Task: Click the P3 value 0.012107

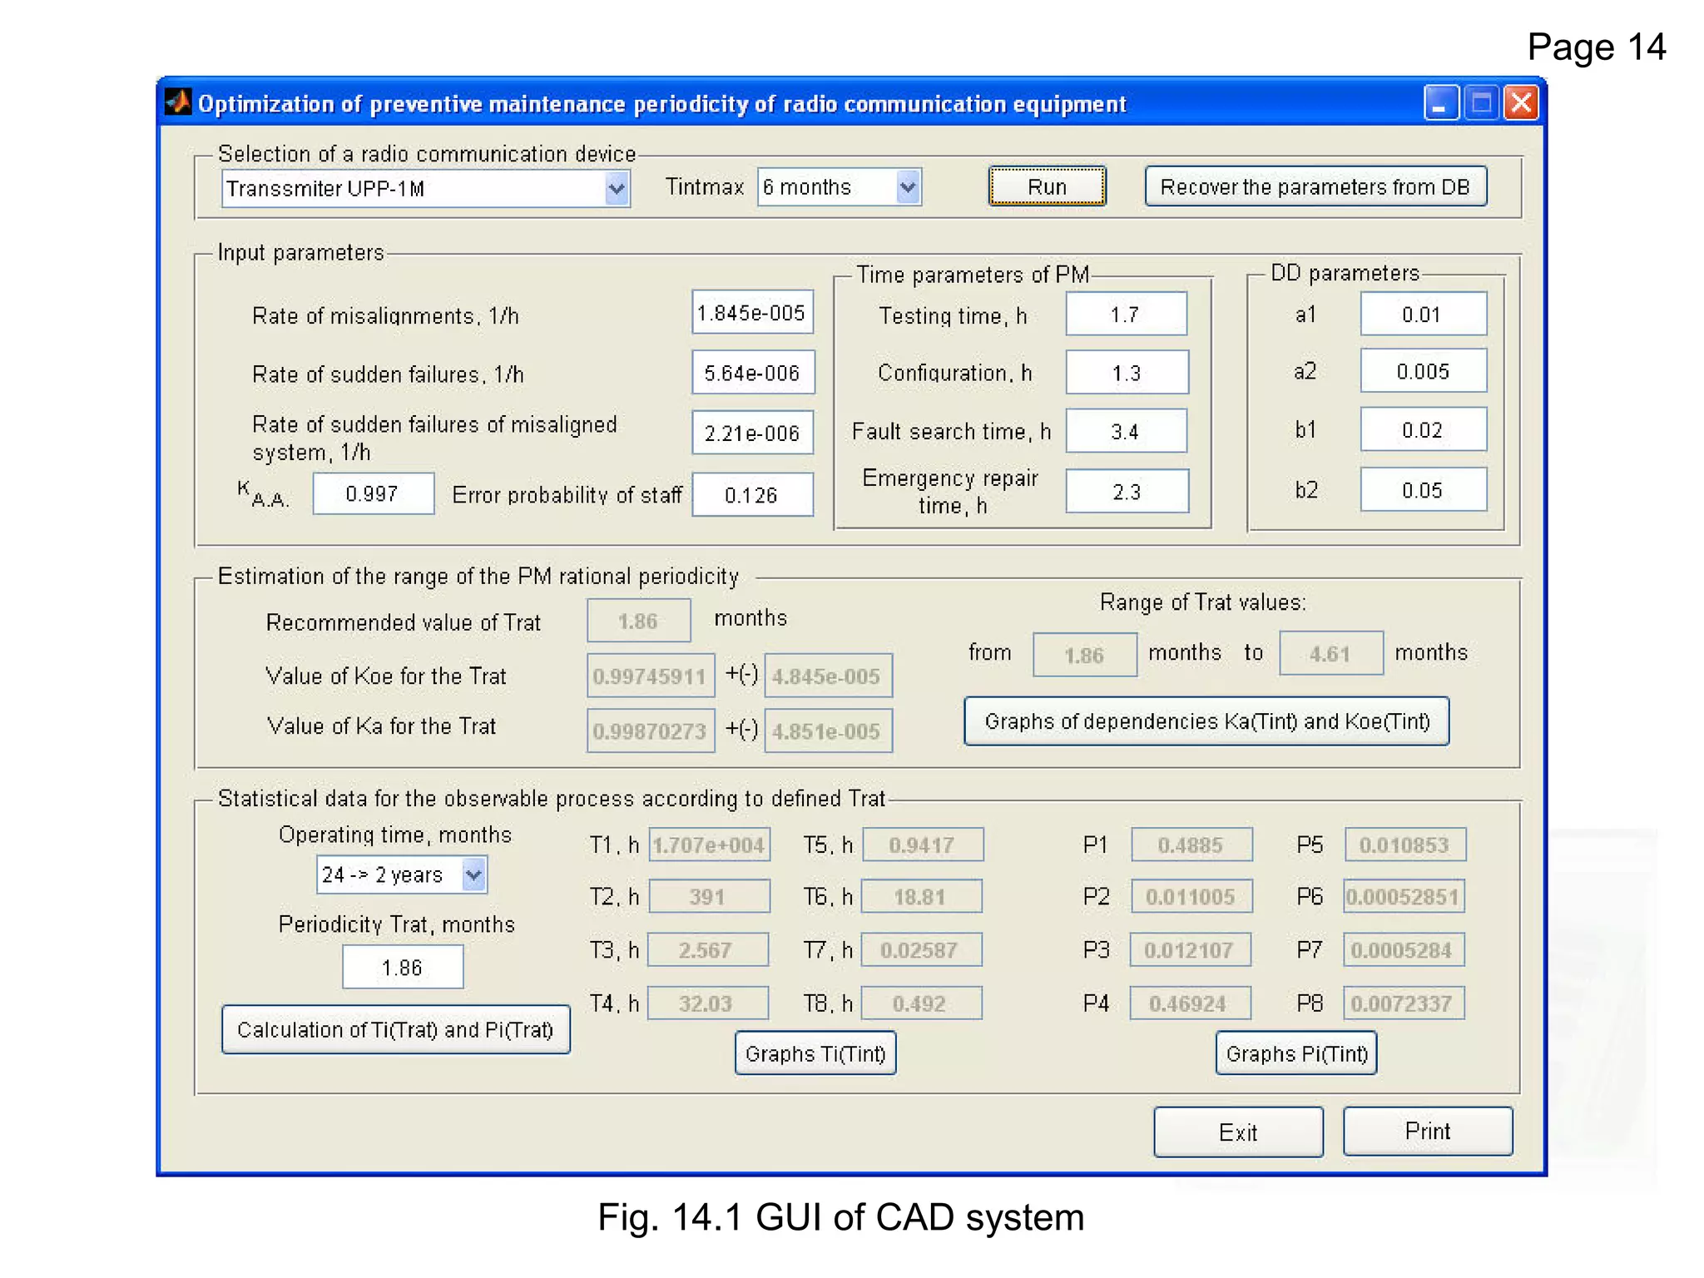Action: (x=1190, y=949)
